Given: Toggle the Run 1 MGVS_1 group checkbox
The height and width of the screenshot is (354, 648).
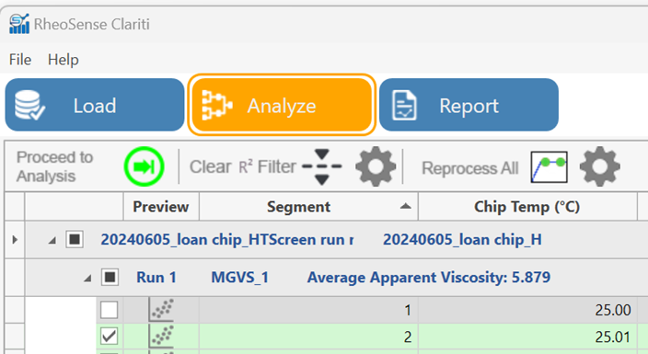Looking at the screenshot, I should 110,277.
